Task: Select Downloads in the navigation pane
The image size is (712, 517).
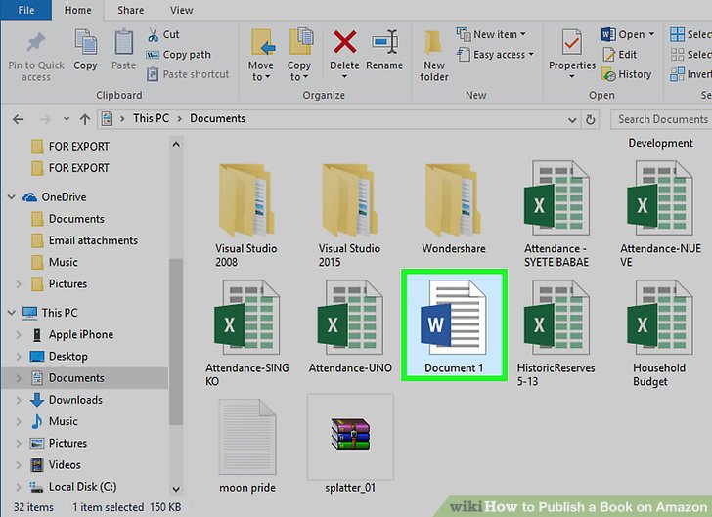Action: coord(75,400)
